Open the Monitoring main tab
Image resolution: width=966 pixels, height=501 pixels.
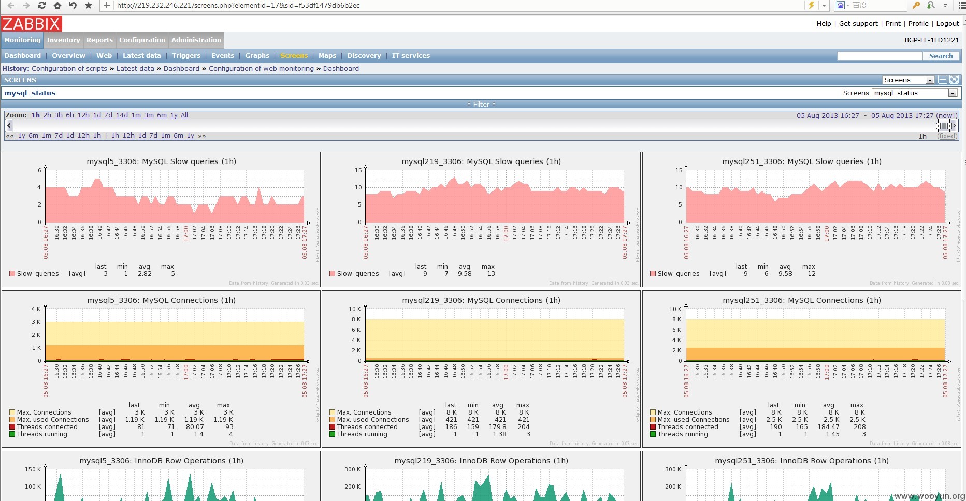(22, 40)
